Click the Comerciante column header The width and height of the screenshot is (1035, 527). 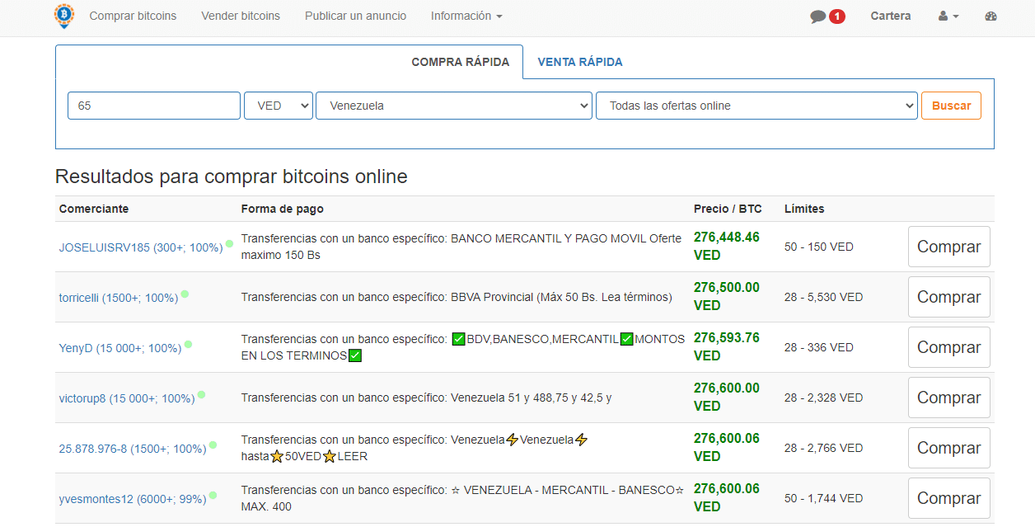click(94, 209)
